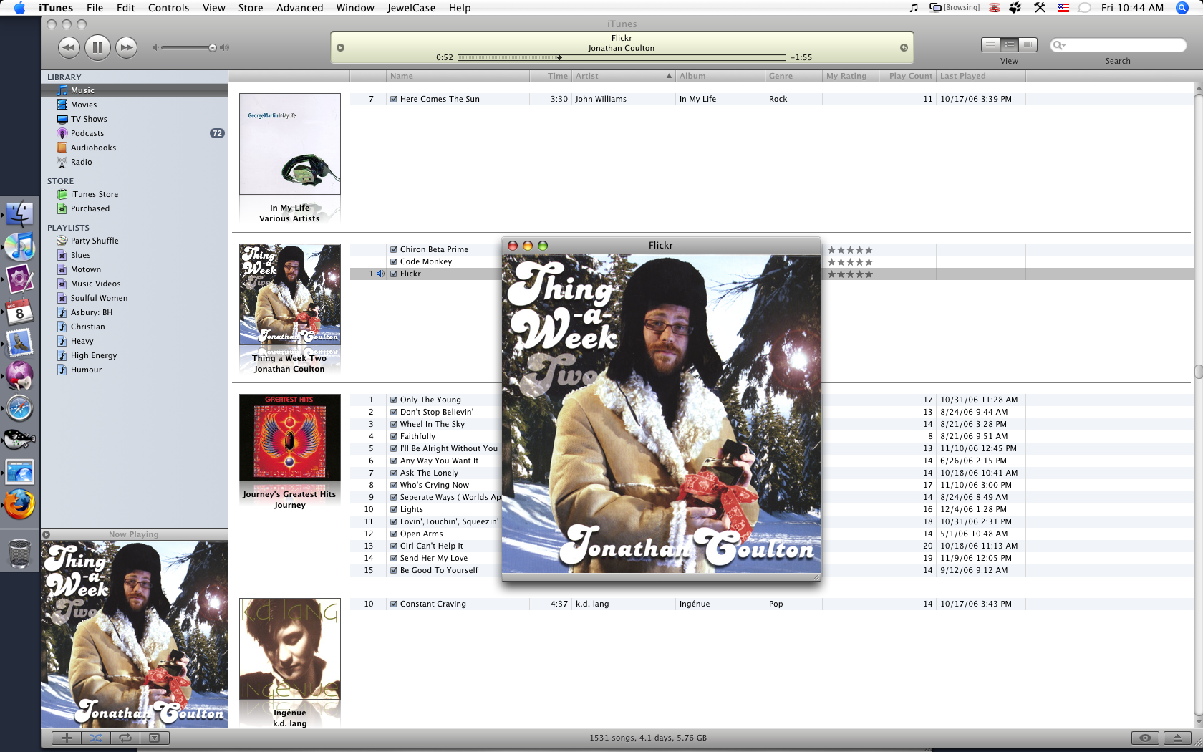Select list view button
This screenshot has height=752, width=1203.
(x=990, y=45)
